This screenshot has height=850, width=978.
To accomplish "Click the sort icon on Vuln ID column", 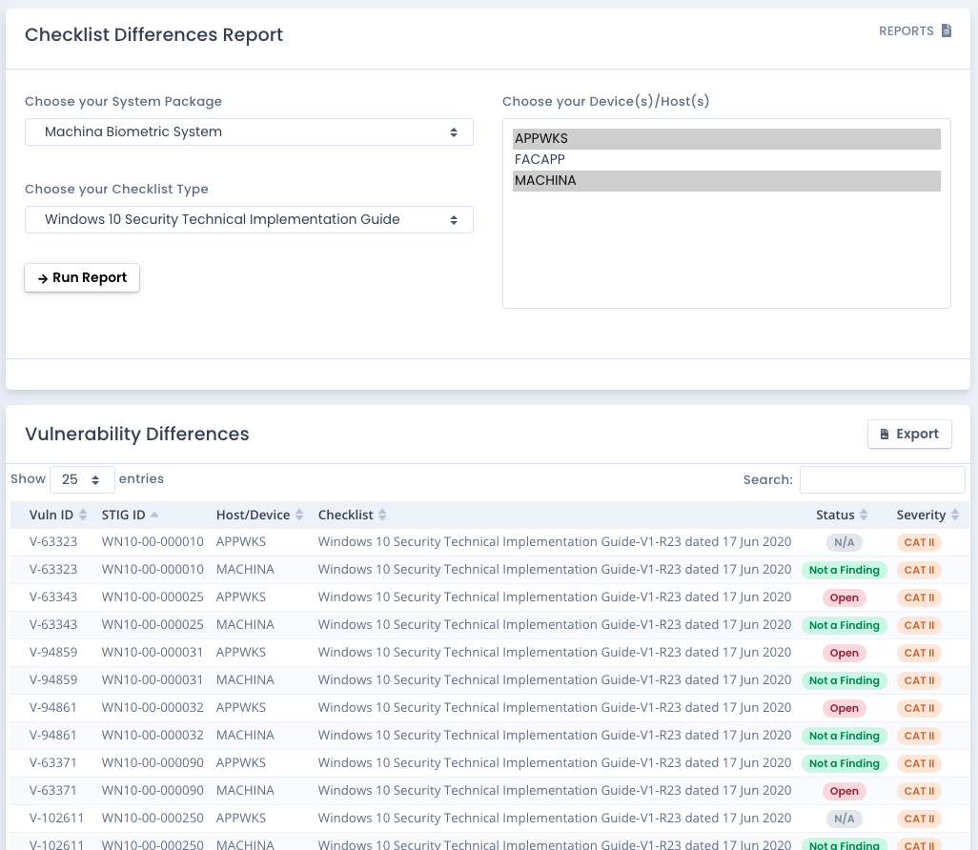I will point(84,515).
